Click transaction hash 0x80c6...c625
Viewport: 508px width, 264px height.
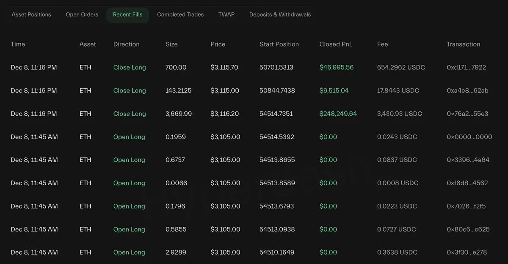[468, 229]
